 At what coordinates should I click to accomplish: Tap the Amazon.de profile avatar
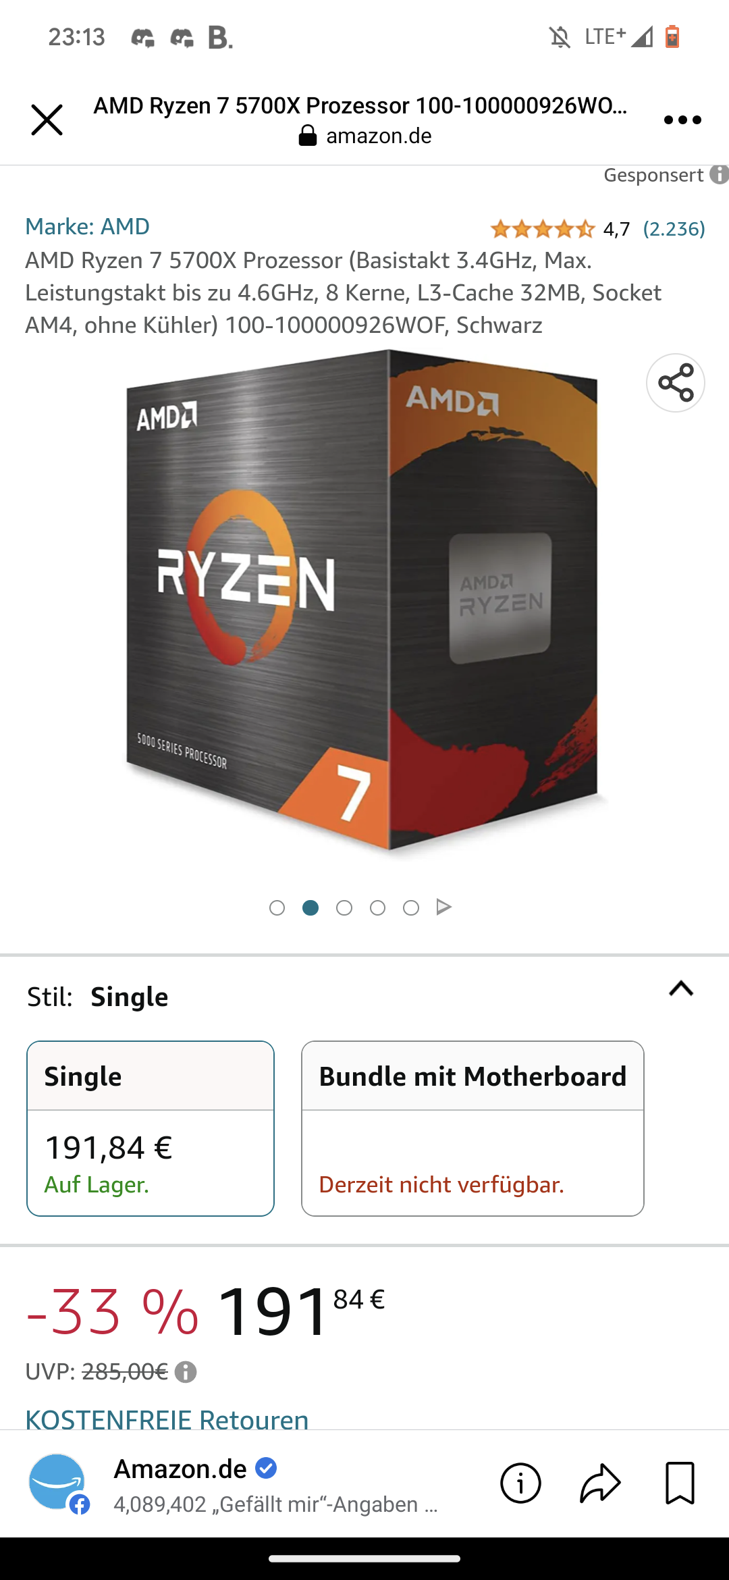[x=59, y=1483]
